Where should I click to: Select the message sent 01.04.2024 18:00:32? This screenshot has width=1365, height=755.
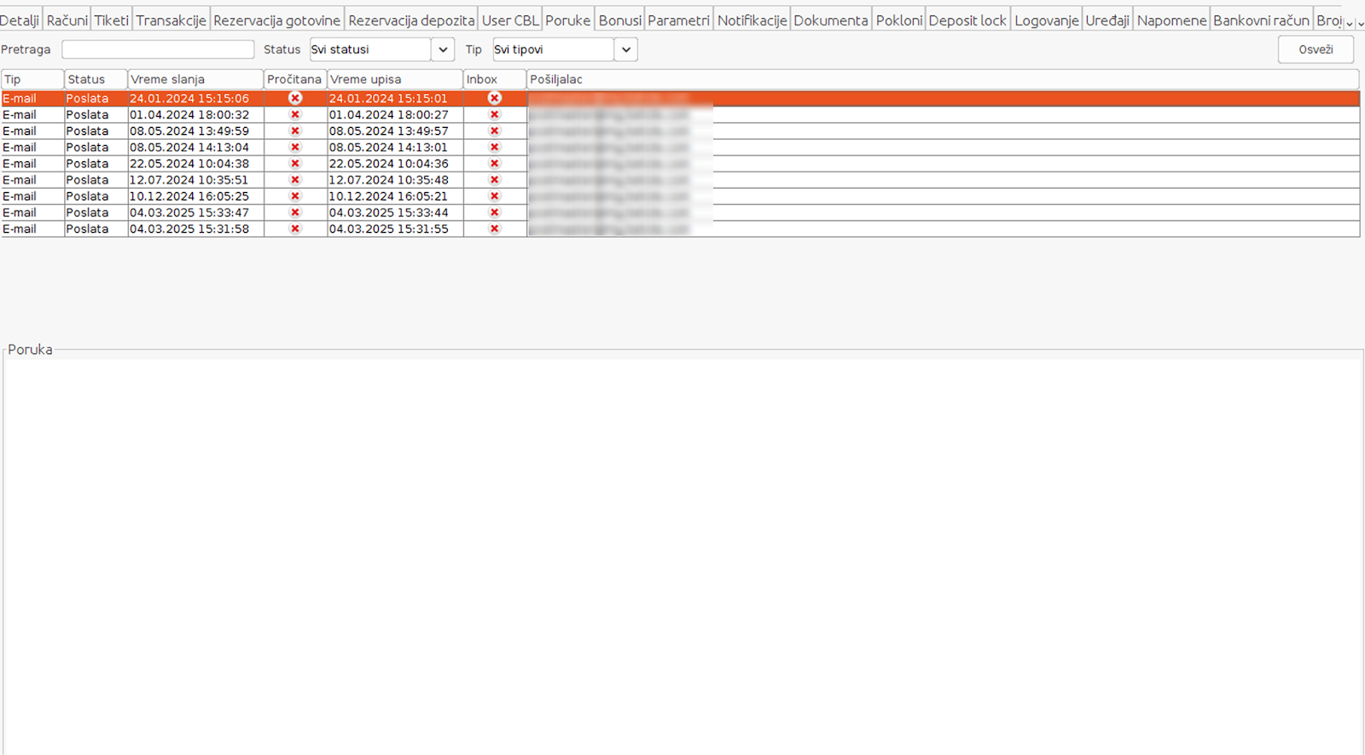coord(680,114)
